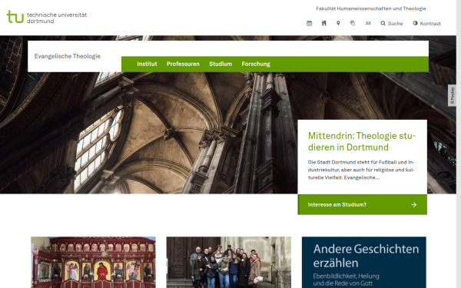This screenshot has height=288, width=461.
Task: Click text 'Die Stadt Dortmund steht für Fußball'
Action: [353, 162]
